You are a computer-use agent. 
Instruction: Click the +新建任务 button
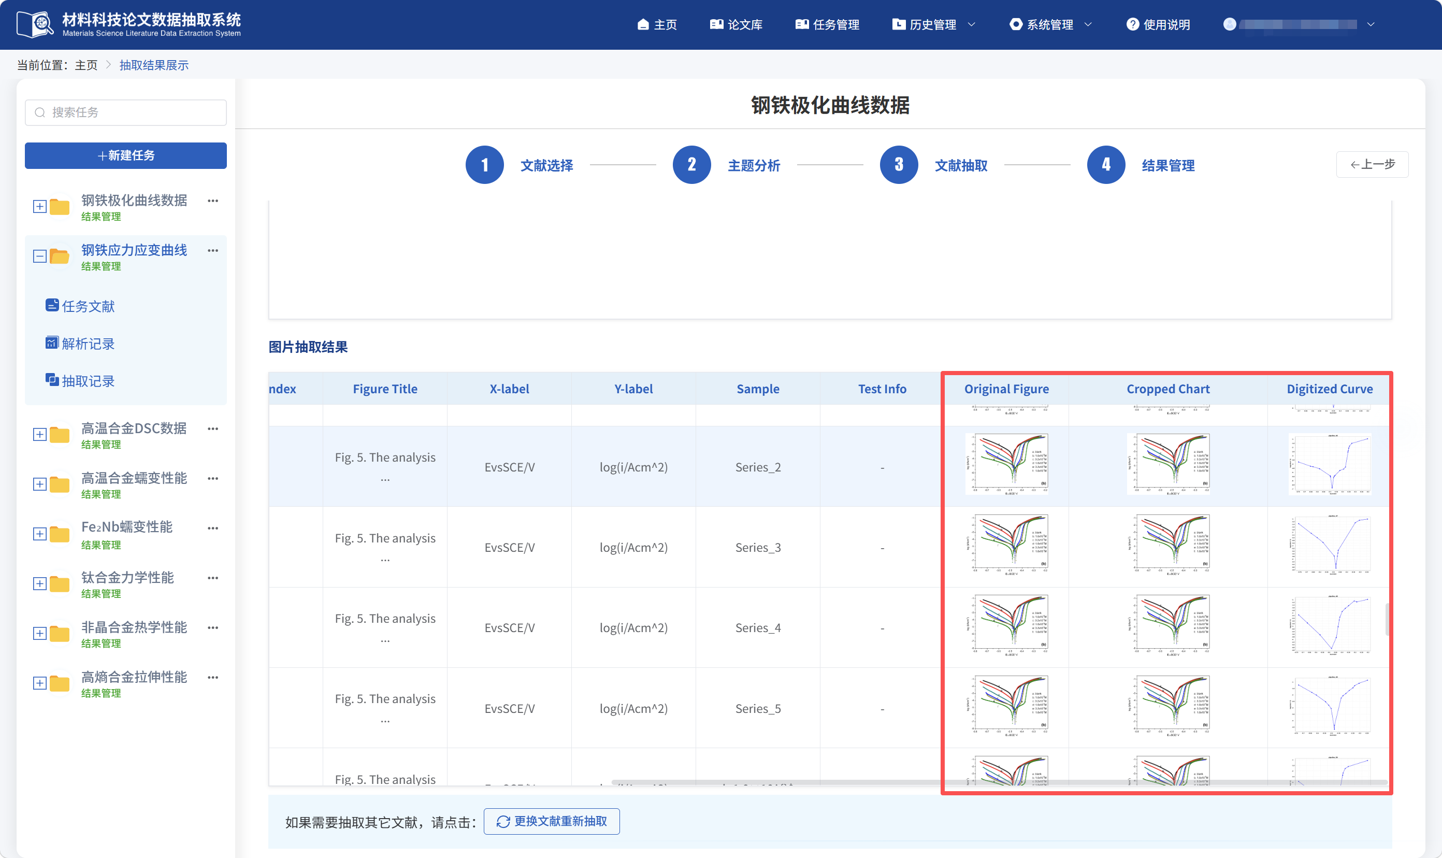coord(126,155)
